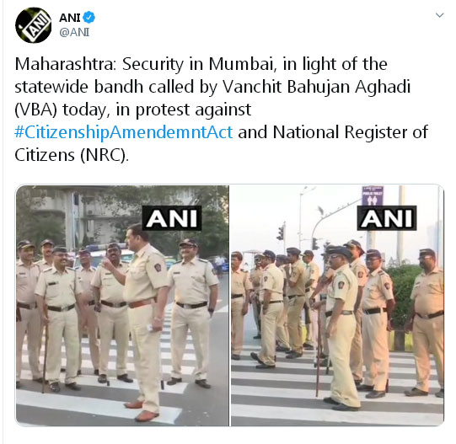Click the traffic signal in right photo
Screen dimensions: 456x444
[x=281, y=233]
